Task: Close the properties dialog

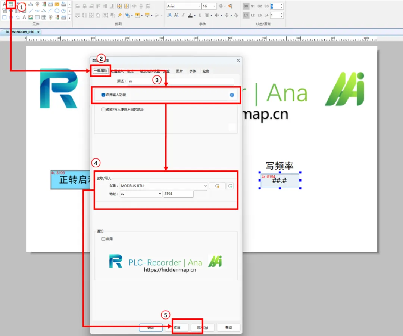Action: coord(238,61)
